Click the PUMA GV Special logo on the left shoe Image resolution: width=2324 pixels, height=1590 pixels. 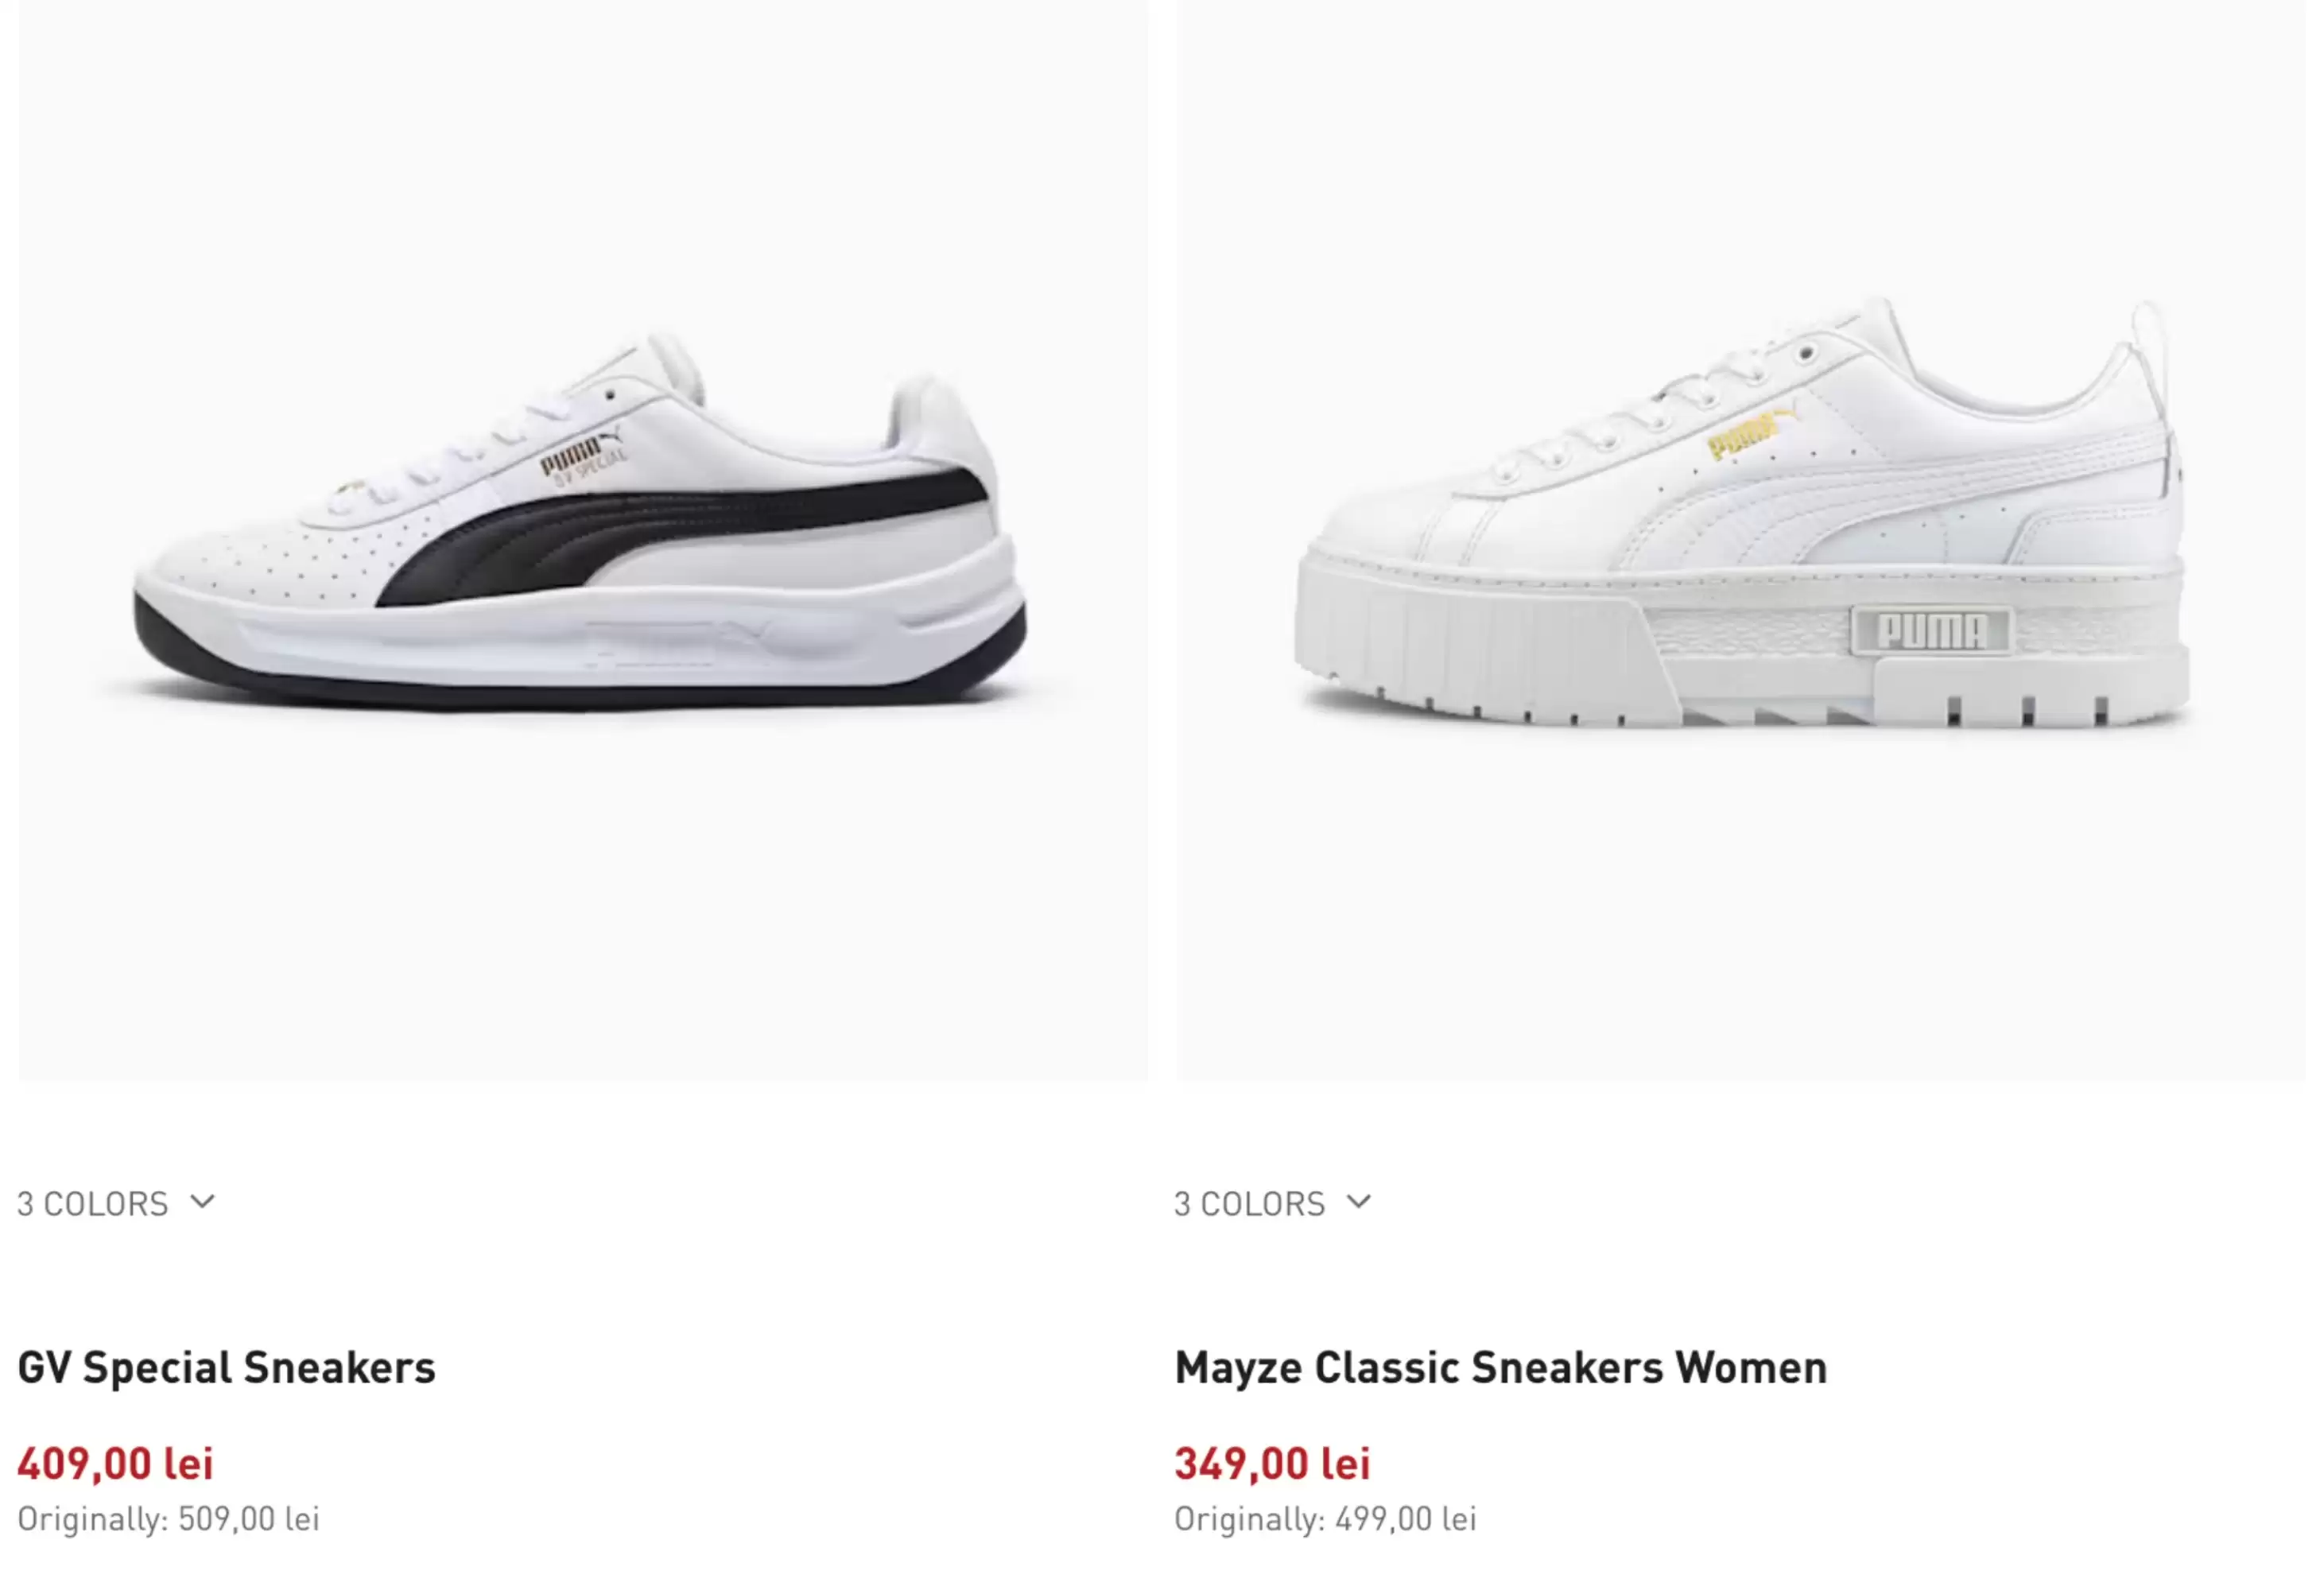584,459
